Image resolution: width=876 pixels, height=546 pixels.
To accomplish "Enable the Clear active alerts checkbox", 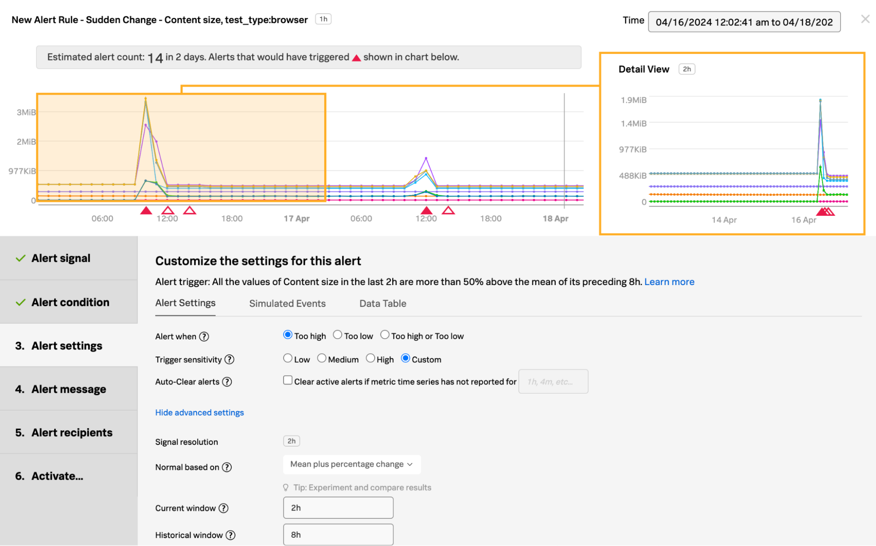I will pyautogui.click(x=287, y=380).
